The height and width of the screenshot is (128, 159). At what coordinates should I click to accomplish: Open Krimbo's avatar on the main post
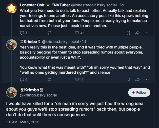pyautogui.click(x=11, y=92)
